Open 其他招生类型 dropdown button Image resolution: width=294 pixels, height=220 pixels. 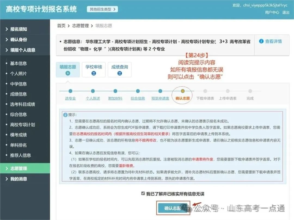pyautogui.click(x=102, y=9)
